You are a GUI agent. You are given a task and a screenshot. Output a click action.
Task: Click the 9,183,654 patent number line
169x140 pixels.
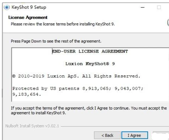coord(27,94)
